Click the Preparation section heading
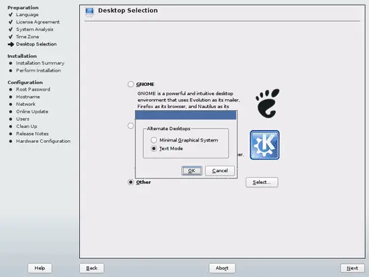Screen dimensions: 369x277 pyautogui.click(x=23, y=7)
